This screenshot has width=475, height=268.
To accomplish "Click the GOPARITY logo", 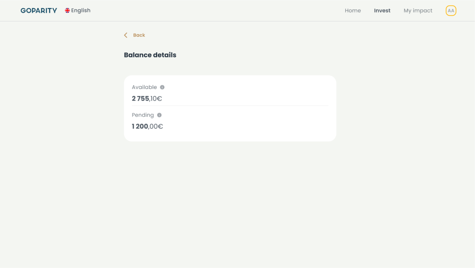I will click(x=39, y=11).
